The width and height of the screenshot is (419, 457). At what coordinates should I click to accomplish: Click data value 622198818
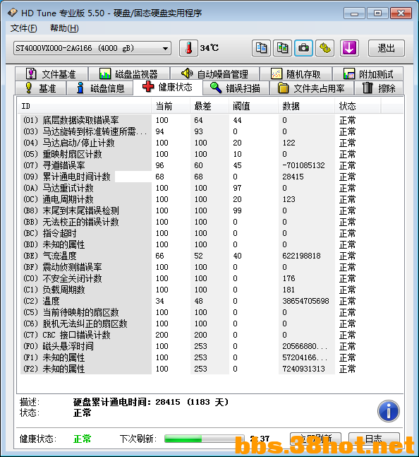pyautogui.click(x=301, y=256)
